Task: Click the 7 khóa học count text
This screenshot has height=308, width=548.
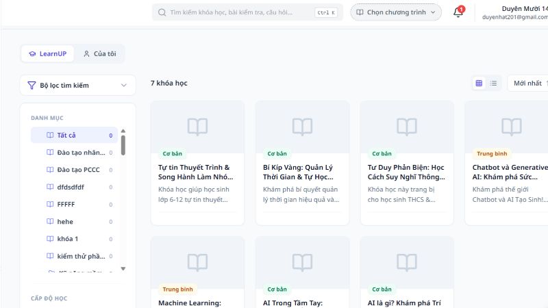Action: (x=169, y=83)
